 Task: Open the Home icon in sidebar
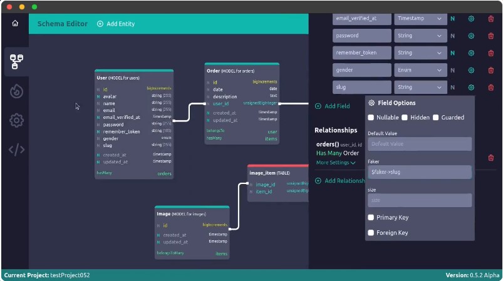point(15,24)
